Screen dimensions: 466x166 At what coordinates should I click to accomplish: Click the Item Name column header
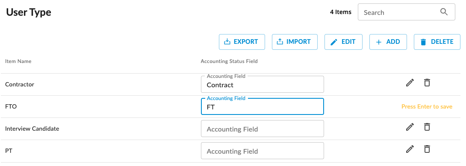[18, 61]
